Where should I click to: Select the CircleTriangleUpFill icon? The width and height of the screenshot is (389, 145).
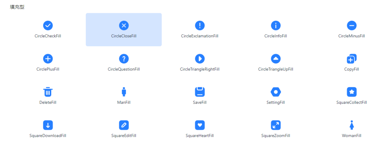[276, 59]
